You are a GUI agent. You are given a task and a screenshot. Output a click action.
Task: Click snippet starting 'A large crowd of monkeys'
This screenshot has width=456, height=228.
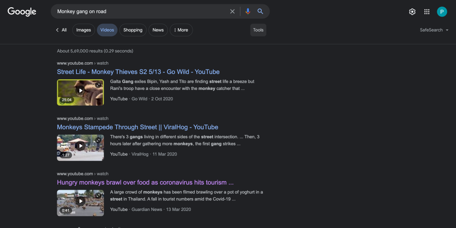pyautogui.click(x=187, y=196)
